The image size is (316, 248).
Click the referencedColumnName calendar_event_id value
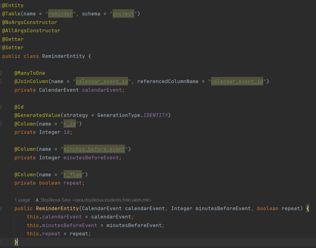237,82
